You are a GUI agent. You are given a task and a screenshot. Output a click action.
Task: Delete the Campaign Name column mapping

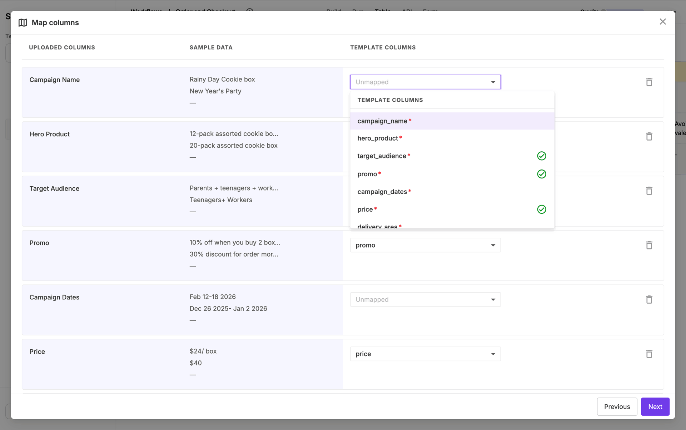click(649, 82)
